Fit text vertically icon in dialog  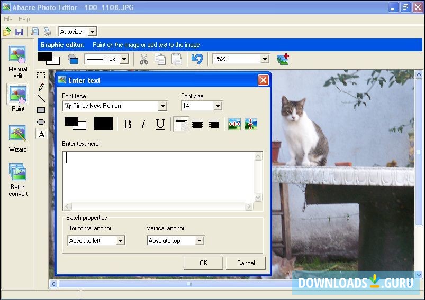(x=251, y=124)
